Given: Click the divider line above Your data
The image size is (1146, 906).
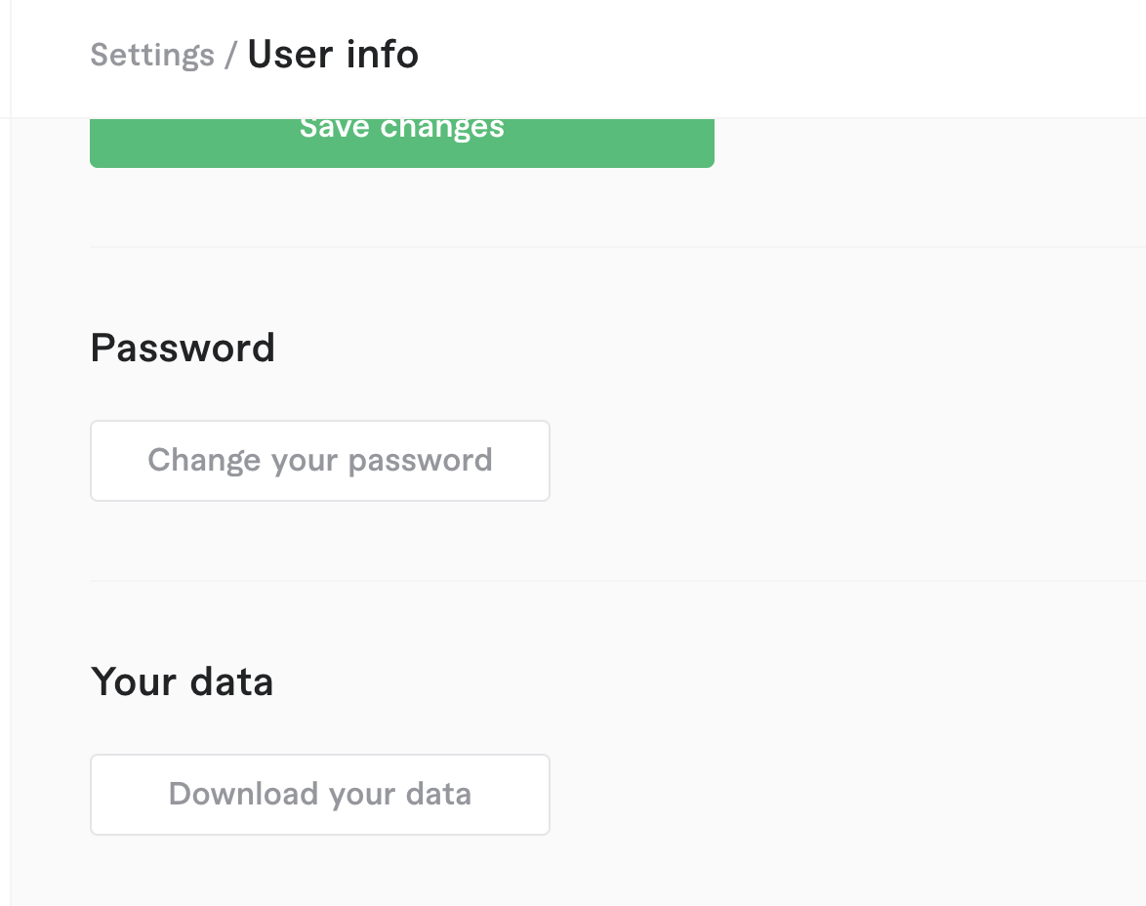Looking at the screenshot, I should [586, 581].
